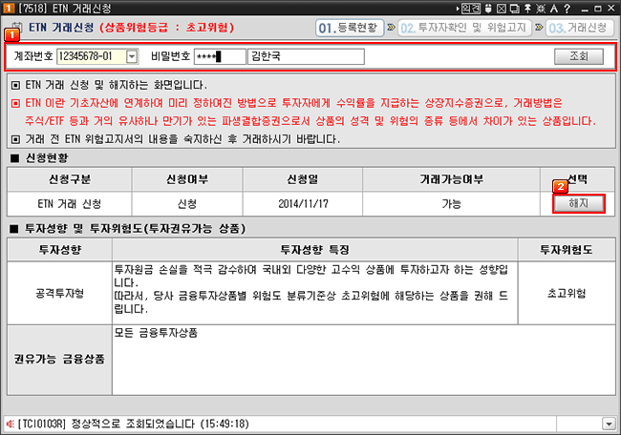
Task: Click the 신청일 cell 2014/11/17
Action: pyautogui.click(x=303, y=203)
